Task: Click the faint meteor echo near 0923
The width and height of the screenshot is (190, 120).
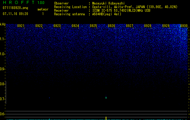Action: point(50,98)
